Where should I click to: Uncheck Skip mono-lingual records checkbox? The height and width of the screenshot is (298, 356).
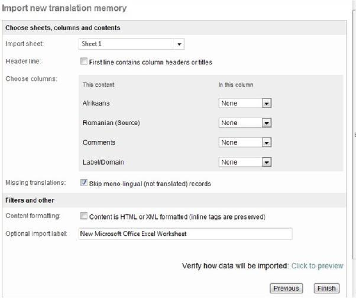84,183
